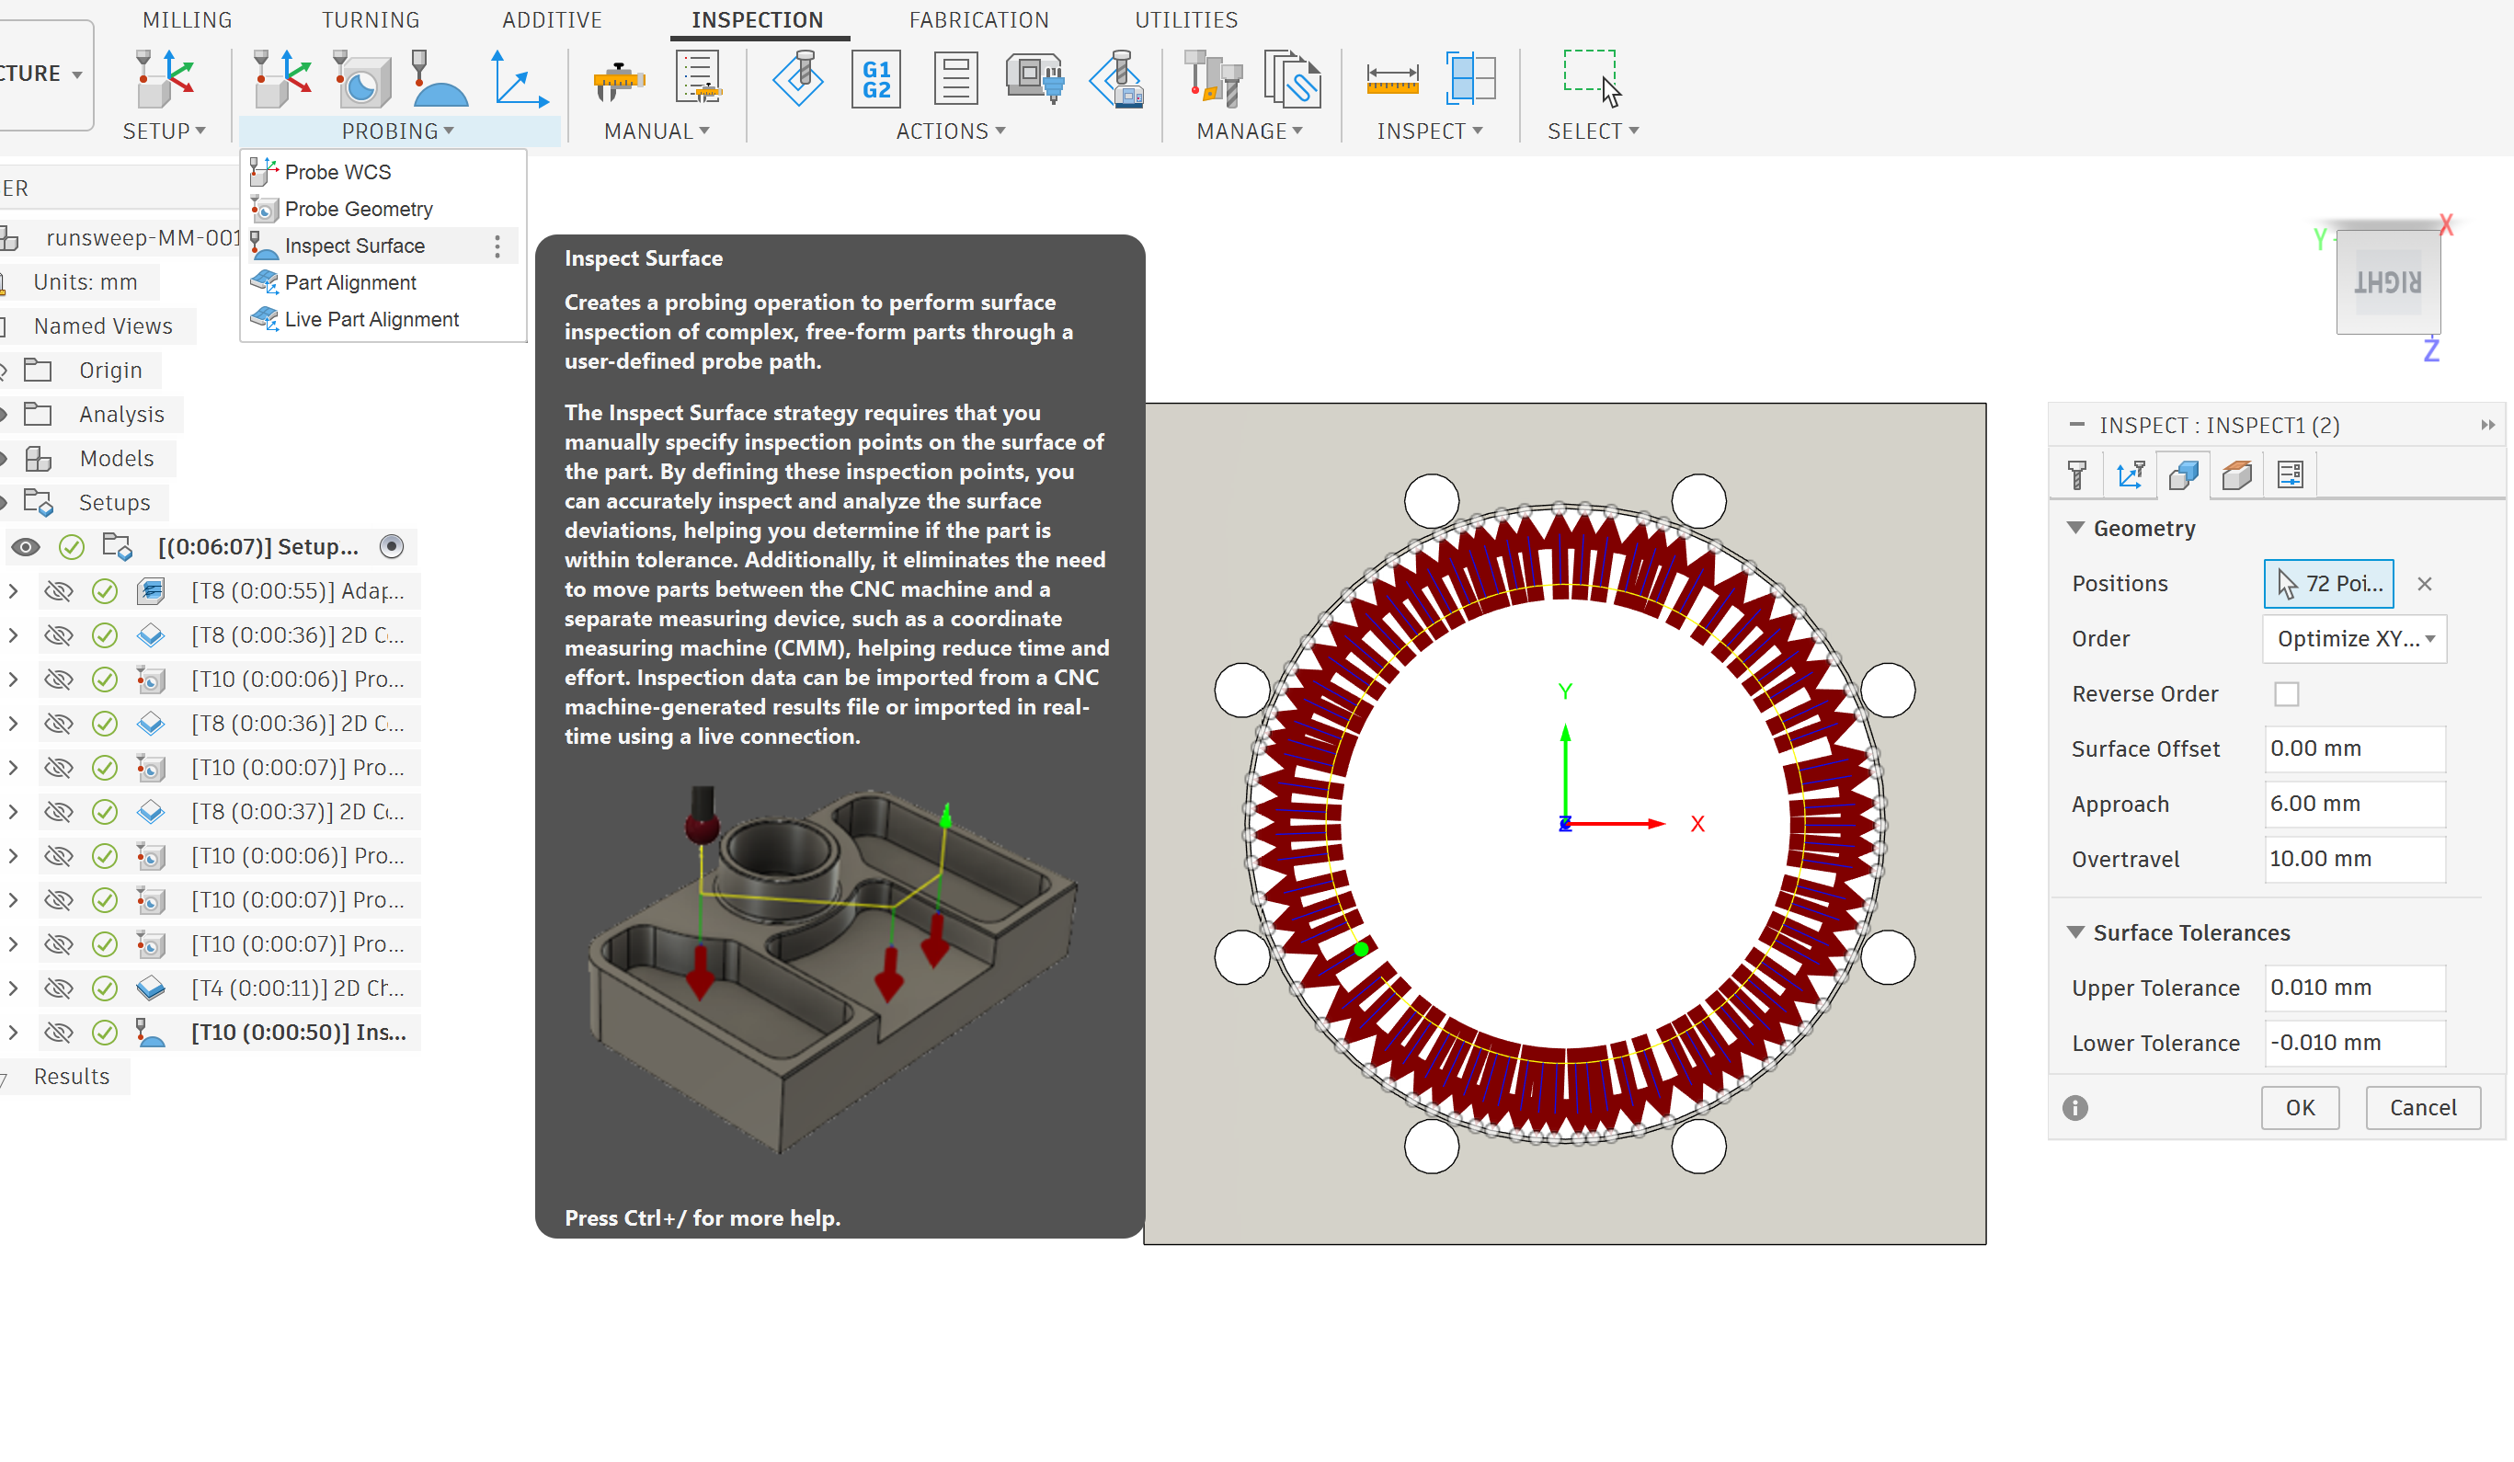The width and height of the screenshot is (2514, 1462).
Task: Select Live Part Alignment menu item
Action: pos(383,319)
